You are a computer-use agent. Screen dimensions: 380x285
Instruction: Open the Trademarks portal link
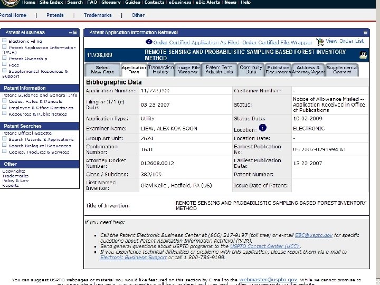98,15
